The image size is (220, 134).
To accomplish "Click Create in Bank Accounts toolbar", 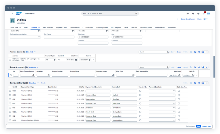I will tap(179, 67).
